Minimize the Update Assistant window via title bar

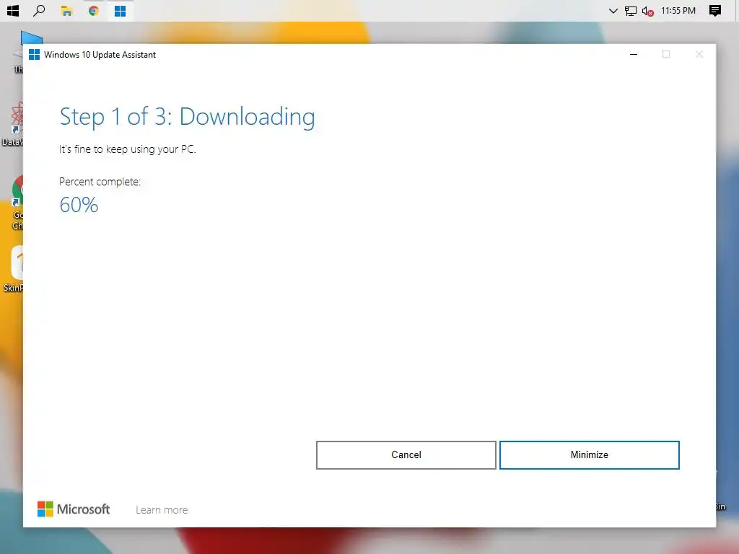point(634,54)
